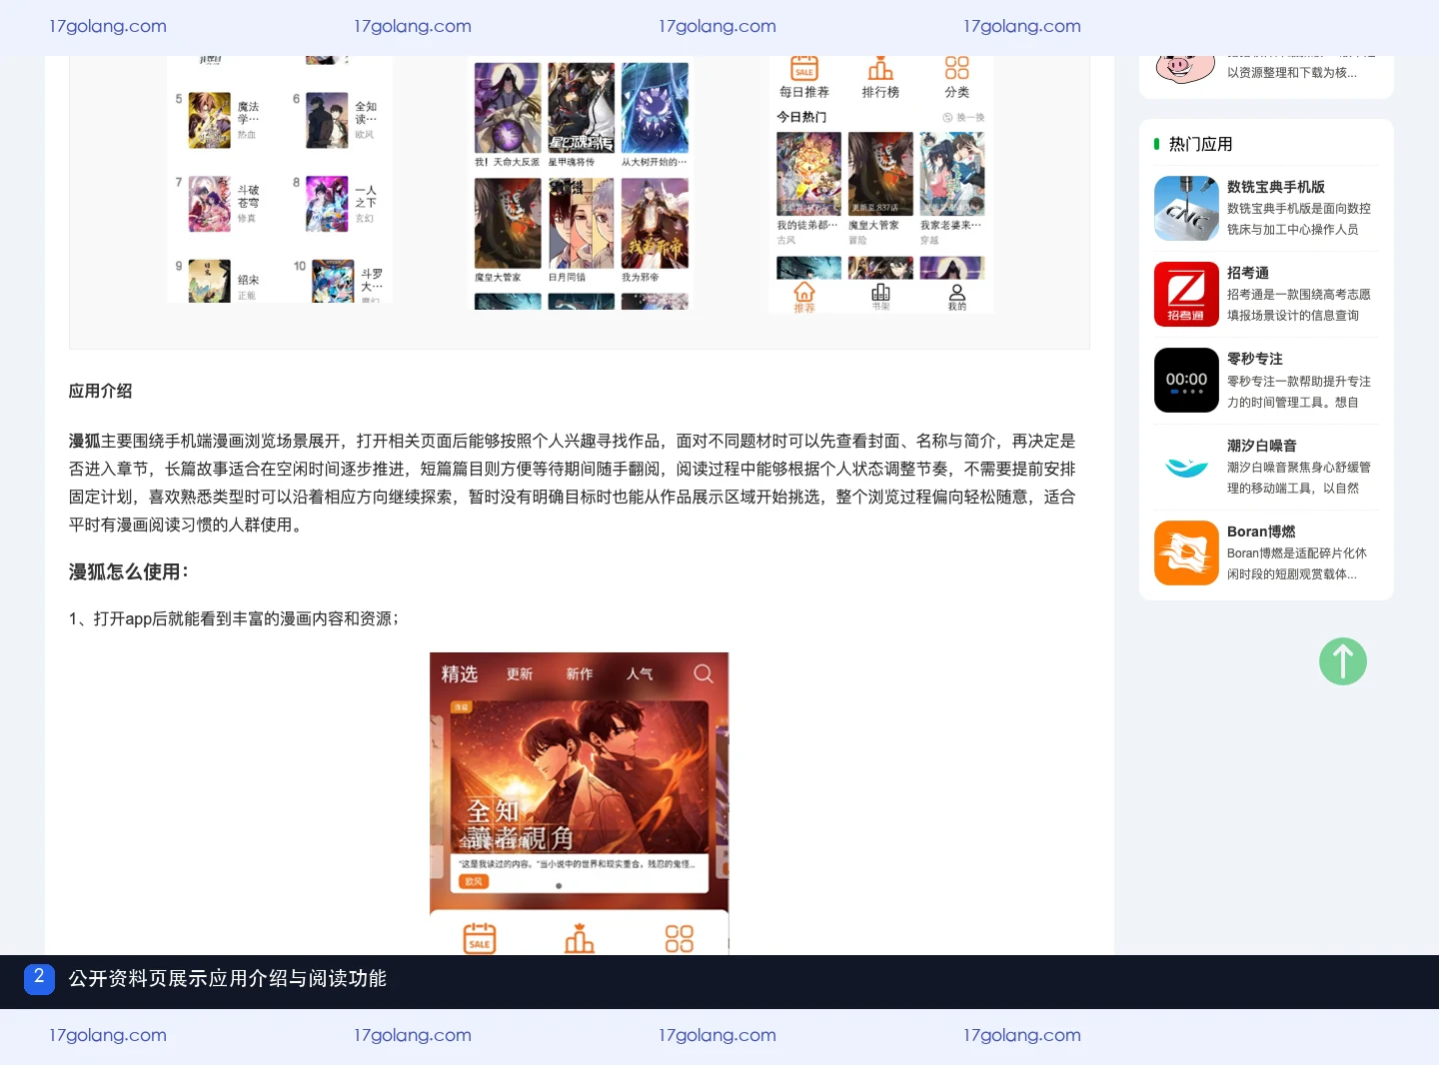1439x1065 pixels.
Task: Select the 新作 tab in manga screenshot
Action: [580, 674]
